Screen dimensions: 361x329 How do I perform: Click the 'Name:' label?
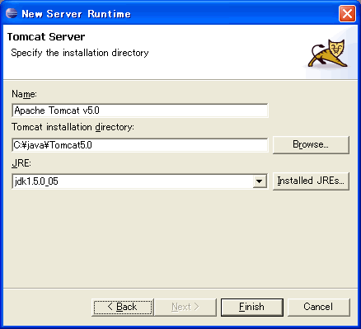[24, 94]
